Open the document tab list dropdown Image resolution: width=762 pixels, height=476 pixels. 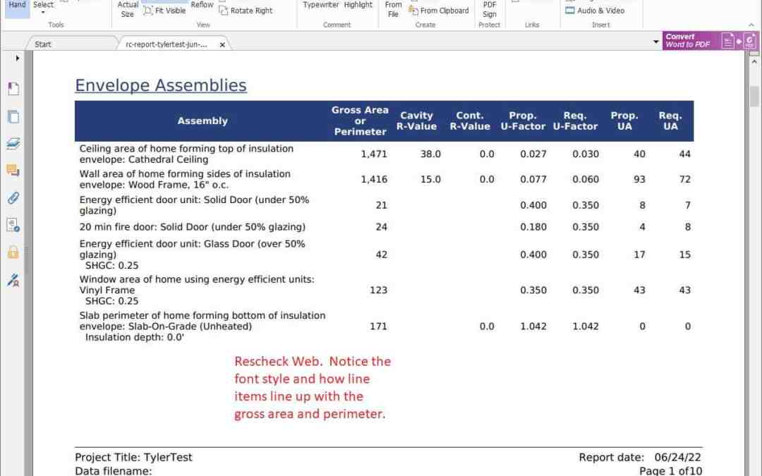tap(657, 42)
